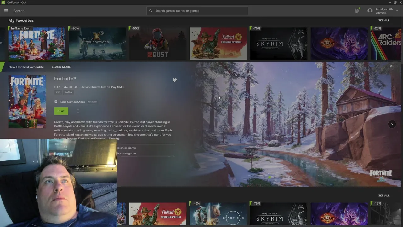Select the active green carousel dot
The image size is (403, 227).
pyautogui.click(x=270, y=177)
